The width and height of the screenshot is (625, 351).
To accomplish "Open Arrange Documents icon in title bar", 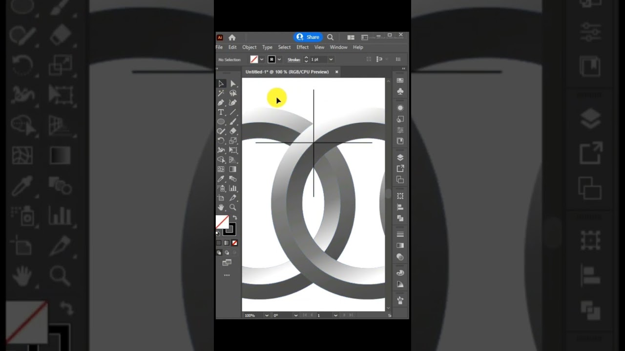I will (351, 37).
